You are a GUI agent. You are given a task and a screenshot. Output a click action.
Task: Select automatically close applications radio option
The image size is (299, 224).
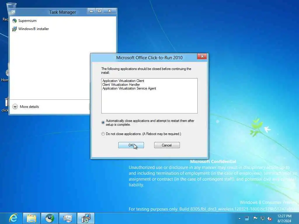coord(103,123)
